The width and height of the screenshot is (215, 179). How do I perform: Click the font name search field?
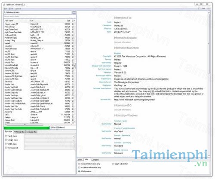pos(40,16)
